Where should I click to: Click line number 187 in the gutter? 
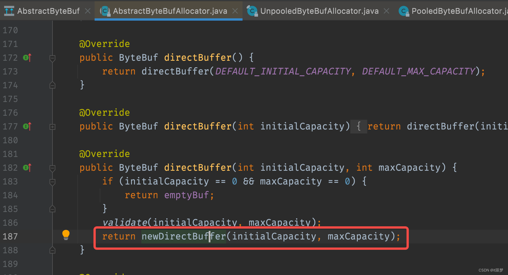coord(10,237)
